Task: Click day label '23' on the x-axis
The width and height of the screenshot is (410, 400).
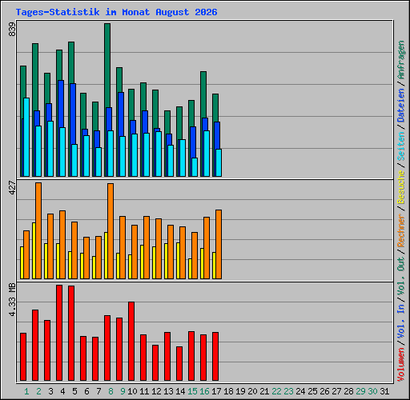Action: pos(288,391)
